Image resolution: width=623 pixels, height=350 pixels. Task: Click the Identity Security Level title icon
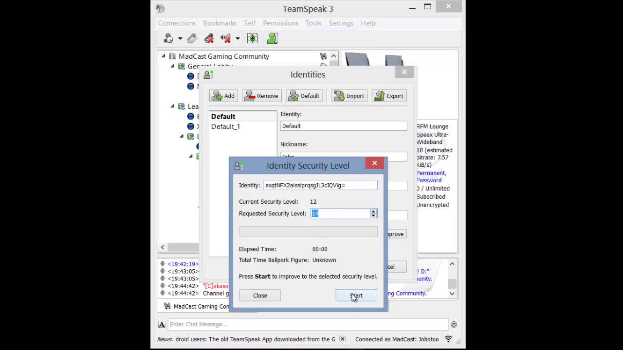(238, 166)
